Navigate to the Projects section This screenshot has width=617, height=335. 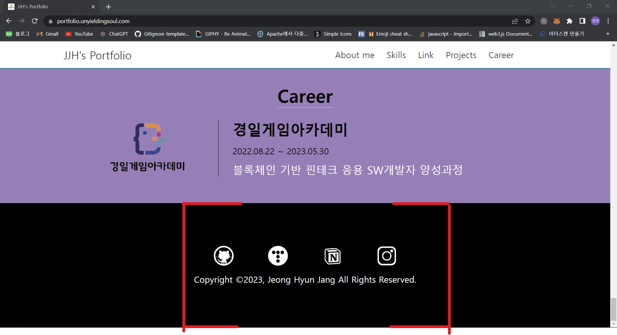pyautogui.click(x=461, y=55)
